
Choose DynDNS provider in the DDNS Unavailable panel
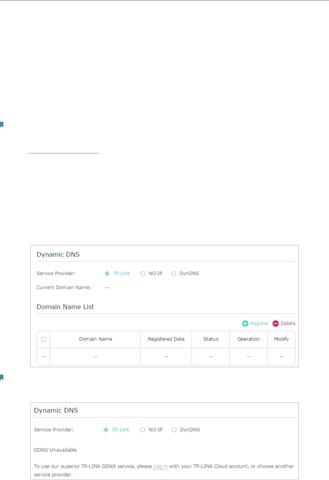point(174,430)
